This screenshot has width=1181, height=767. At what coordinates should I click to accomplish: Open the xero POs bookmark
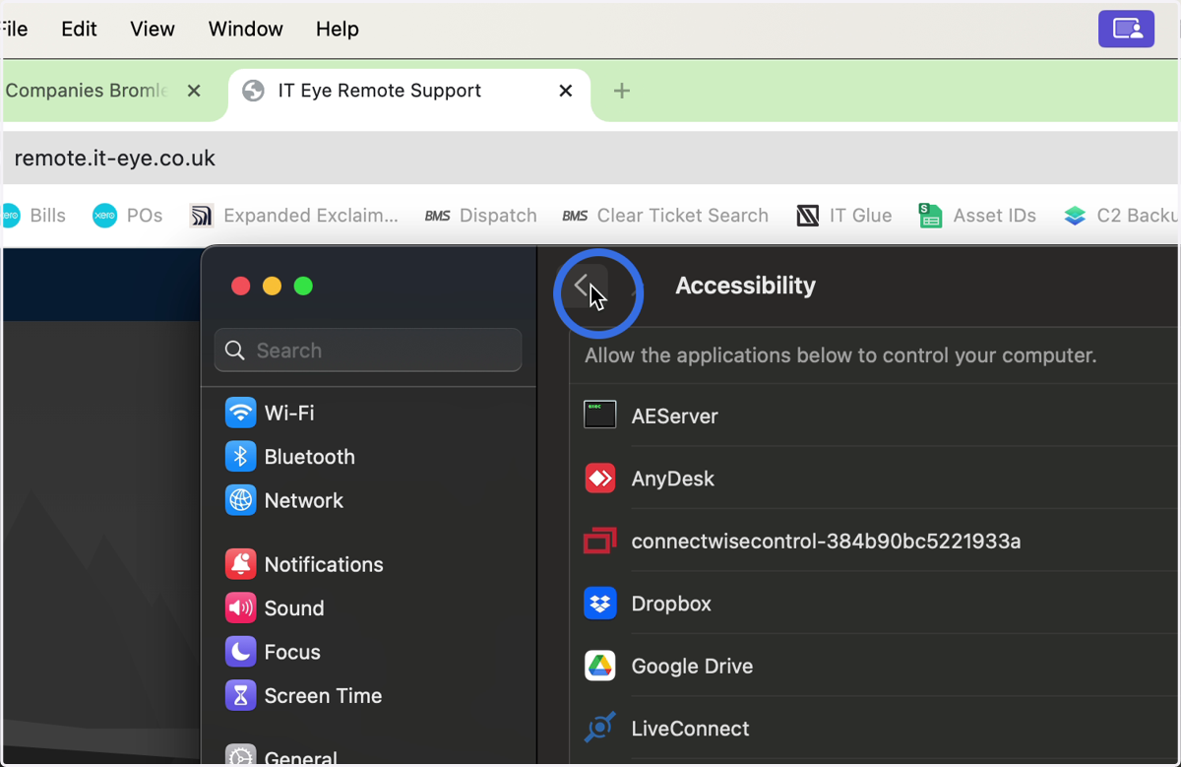pyautogui.click(x=127, y=216)
